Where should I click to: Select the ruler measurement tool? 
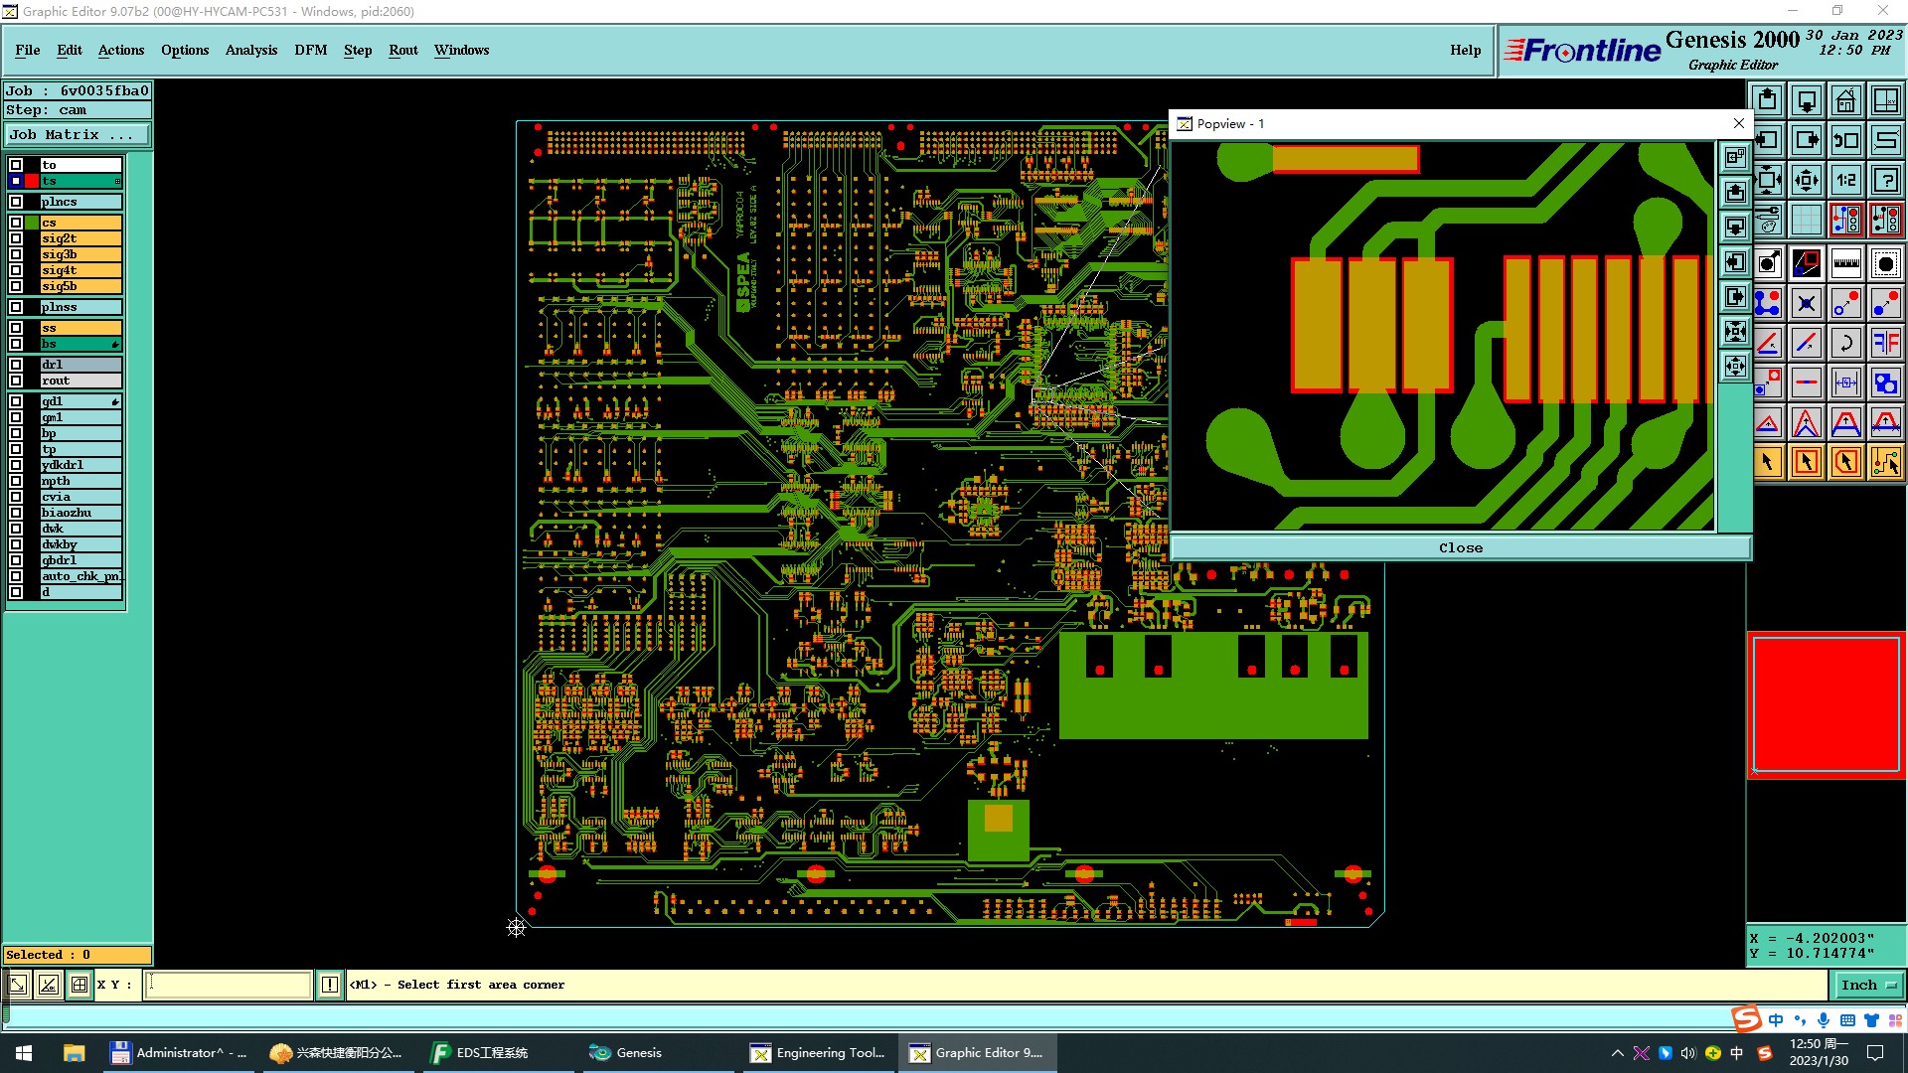(x=1845, y=263)
